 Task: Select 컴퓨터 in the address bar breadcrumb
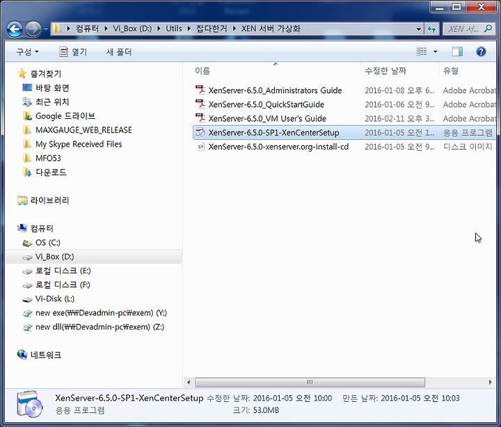coord(87,29)
